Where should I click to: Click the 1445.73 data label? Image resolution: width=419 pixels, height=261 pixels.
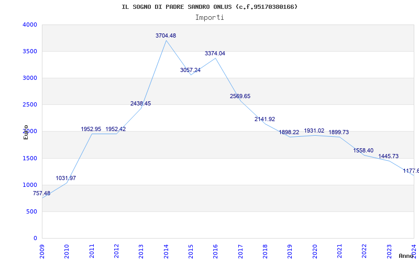388,156
